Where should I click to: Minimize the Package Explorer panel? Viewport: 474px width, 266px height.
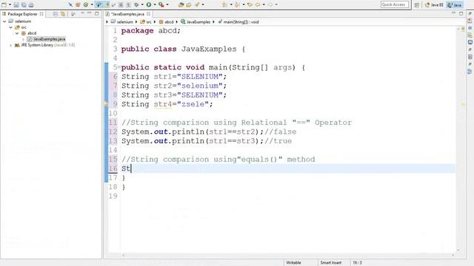(89, 13)
